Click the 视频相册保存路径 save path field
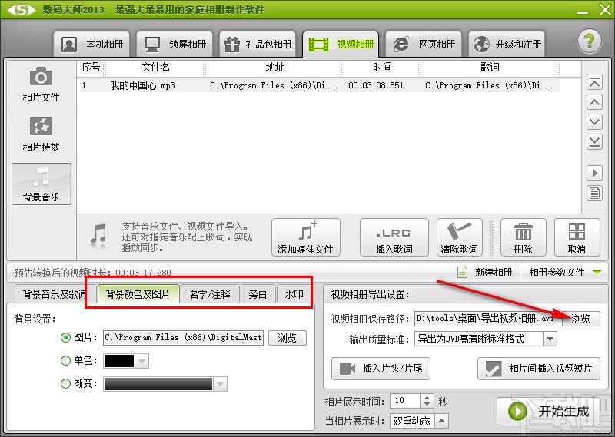 coord(486,319)
